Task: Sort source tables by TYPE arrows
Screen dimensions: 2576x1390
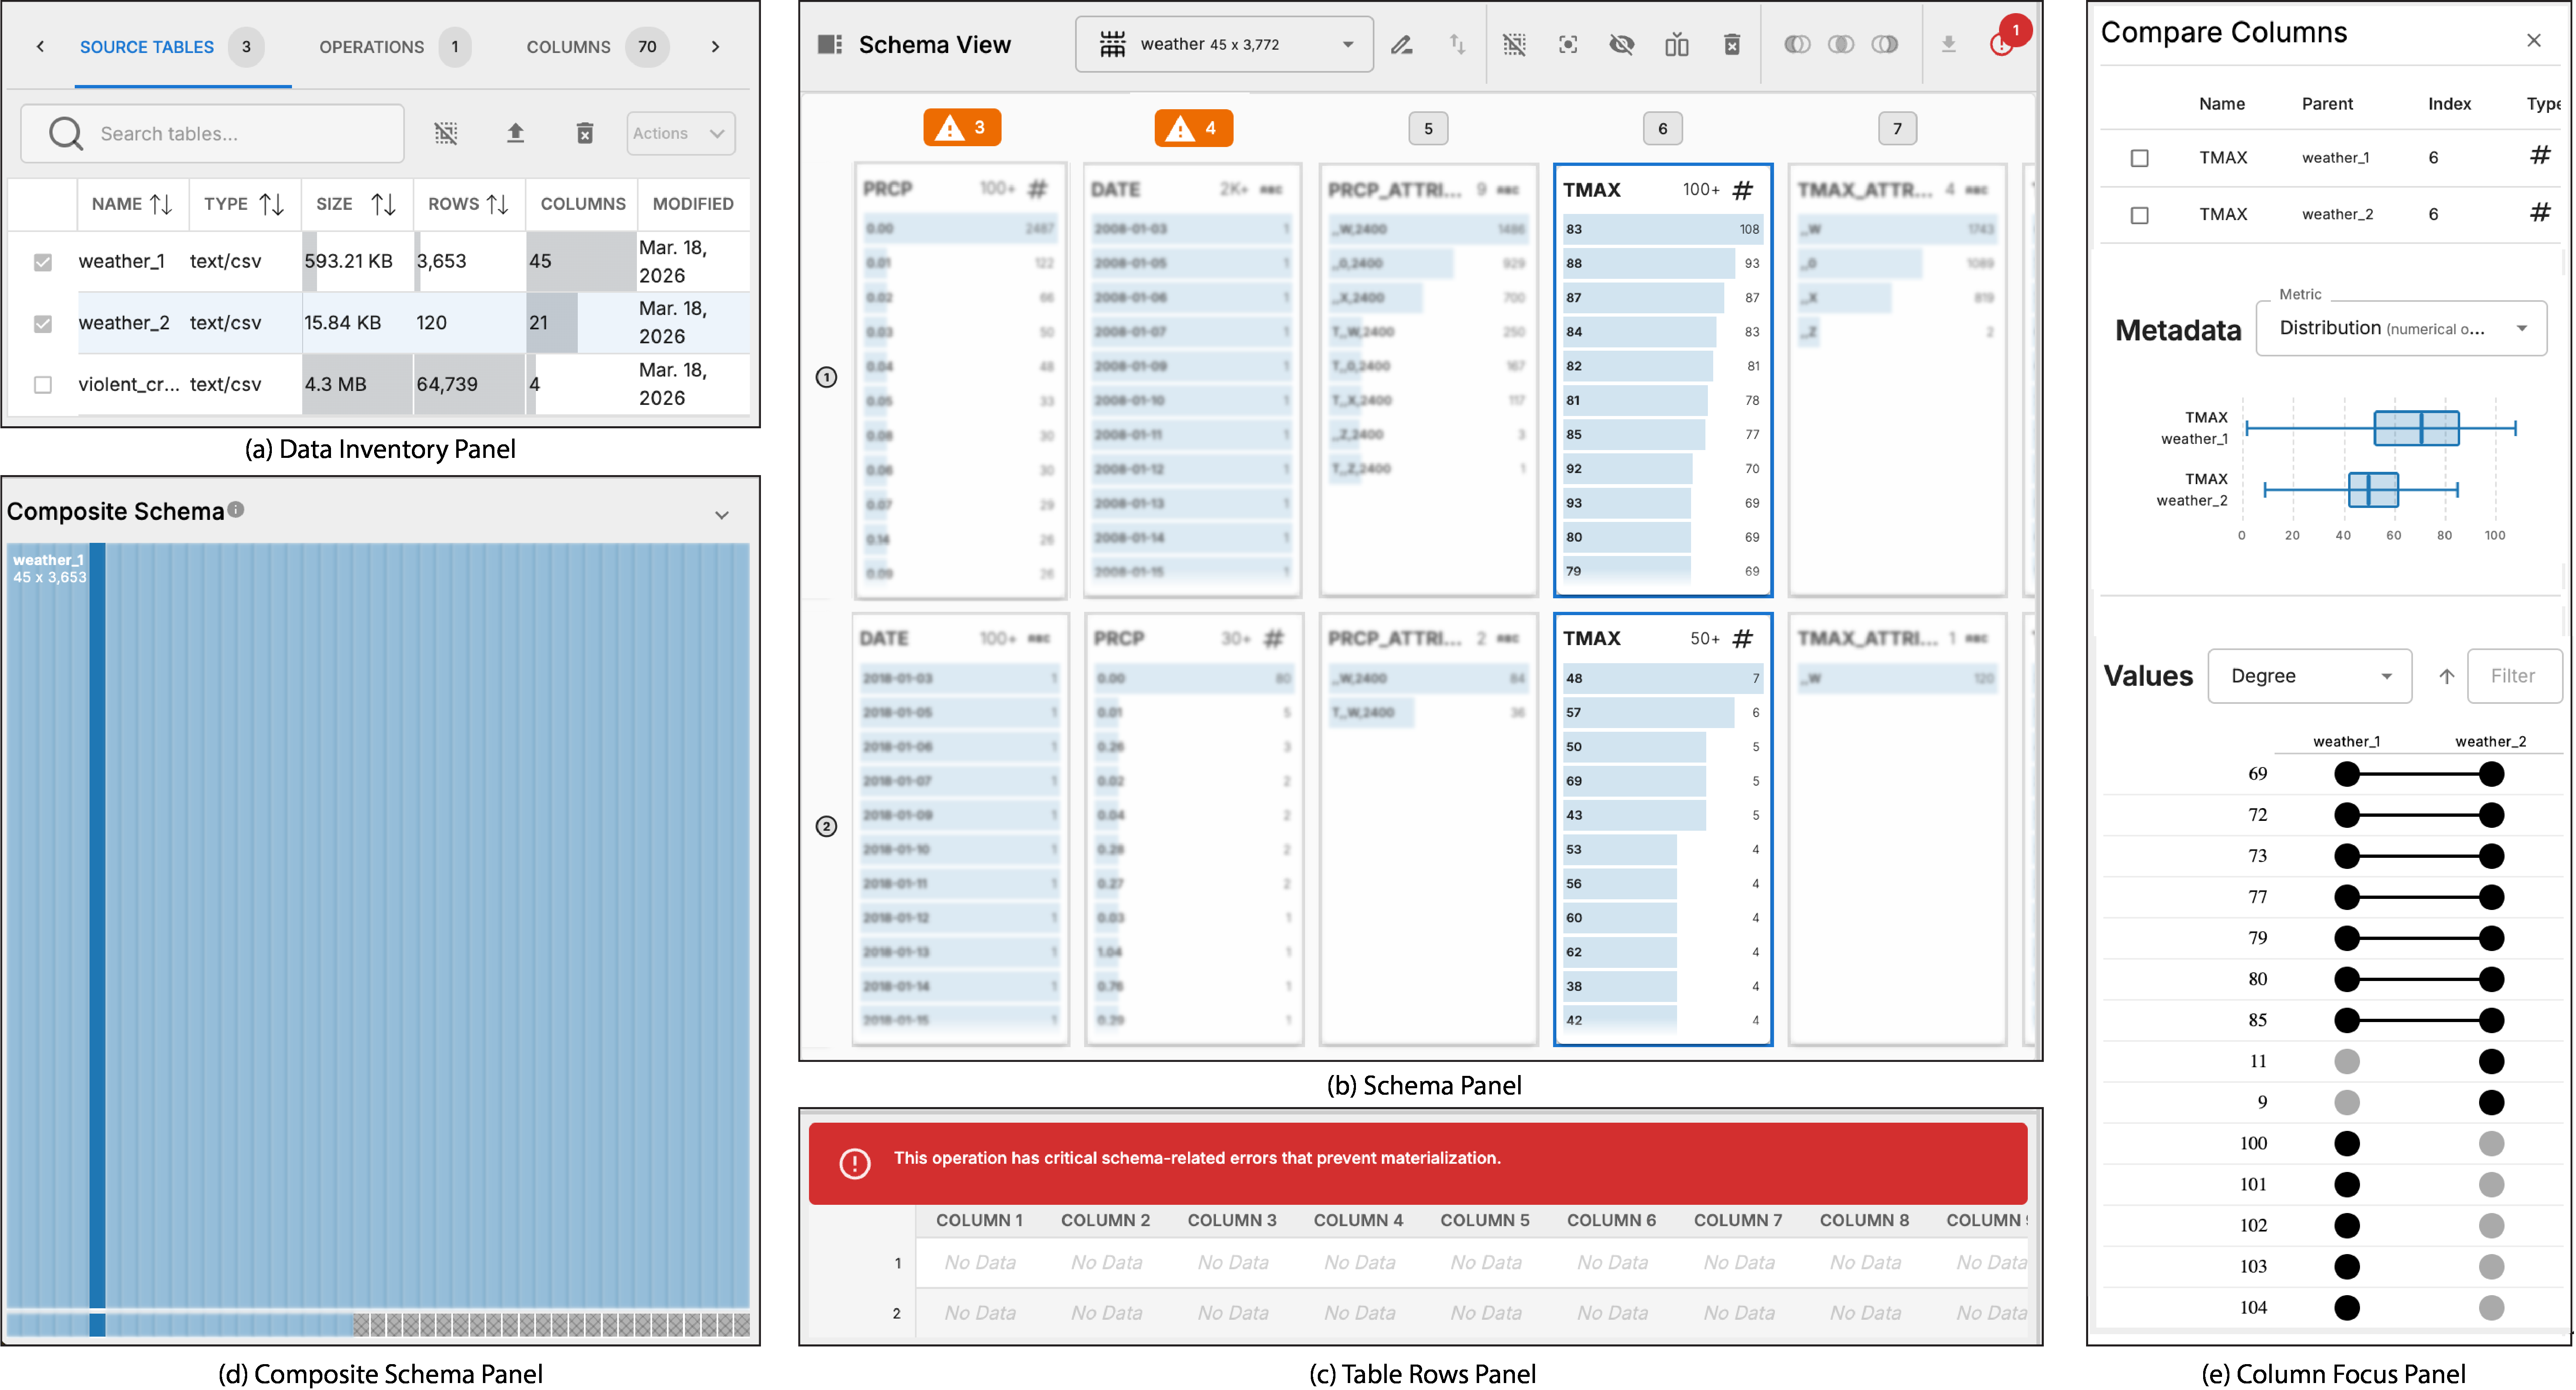Action: coord(271,204)
